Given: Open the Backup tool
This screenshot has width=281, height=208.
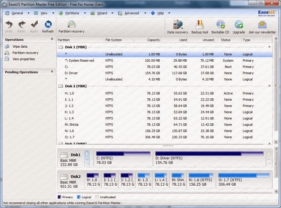Looking at the screenshot, I should (200, 24).
